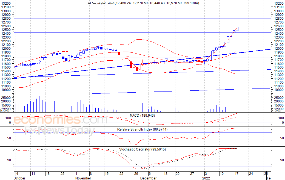Screen dimensions: 285x180
Task: Click the x10000 volume scale label on left
Action: point(6,110)
